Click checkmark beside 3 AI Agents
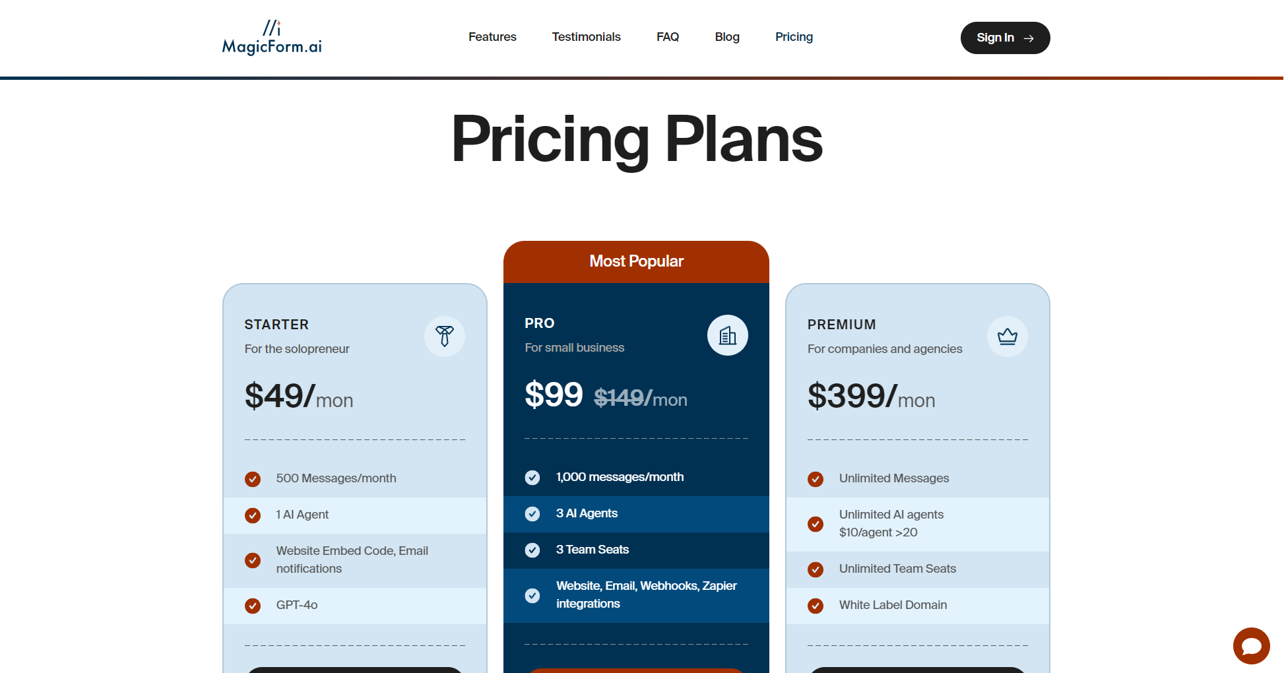Screen dimensions: 1284x673 click(x=532, y=514)
